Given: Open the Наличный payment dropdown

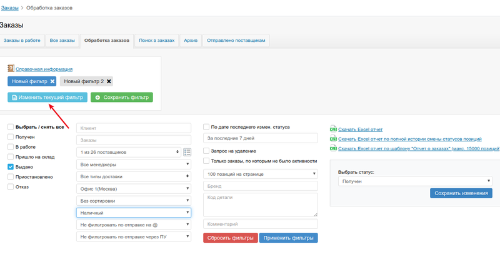Looking at the screenshot, I should (x=134, y=213).
